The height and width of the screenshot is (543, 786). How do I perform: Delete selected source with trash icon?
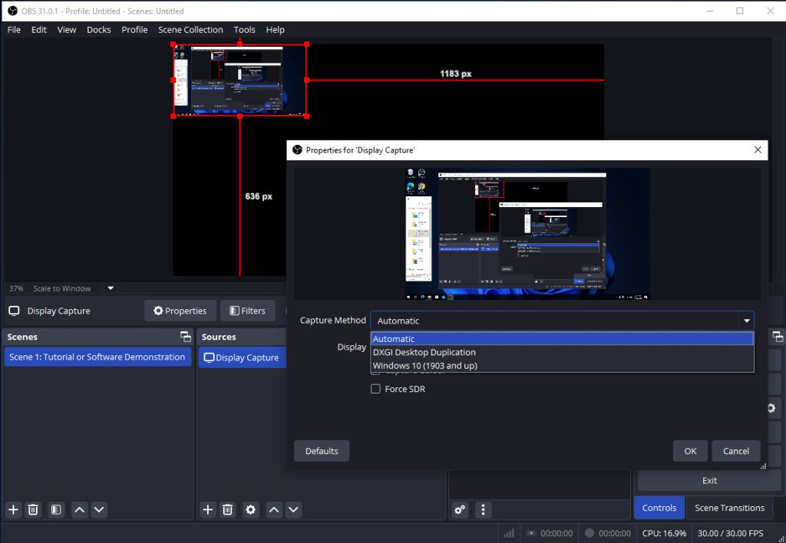tap(227, 509)
